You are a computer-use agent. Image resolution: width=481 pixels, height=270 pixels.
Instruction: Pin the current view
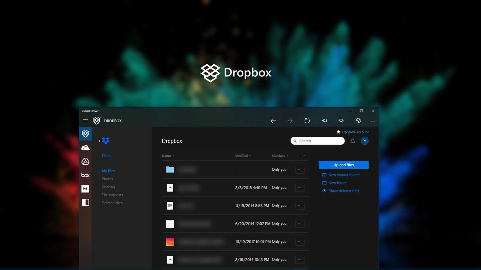tap(324, 121)
